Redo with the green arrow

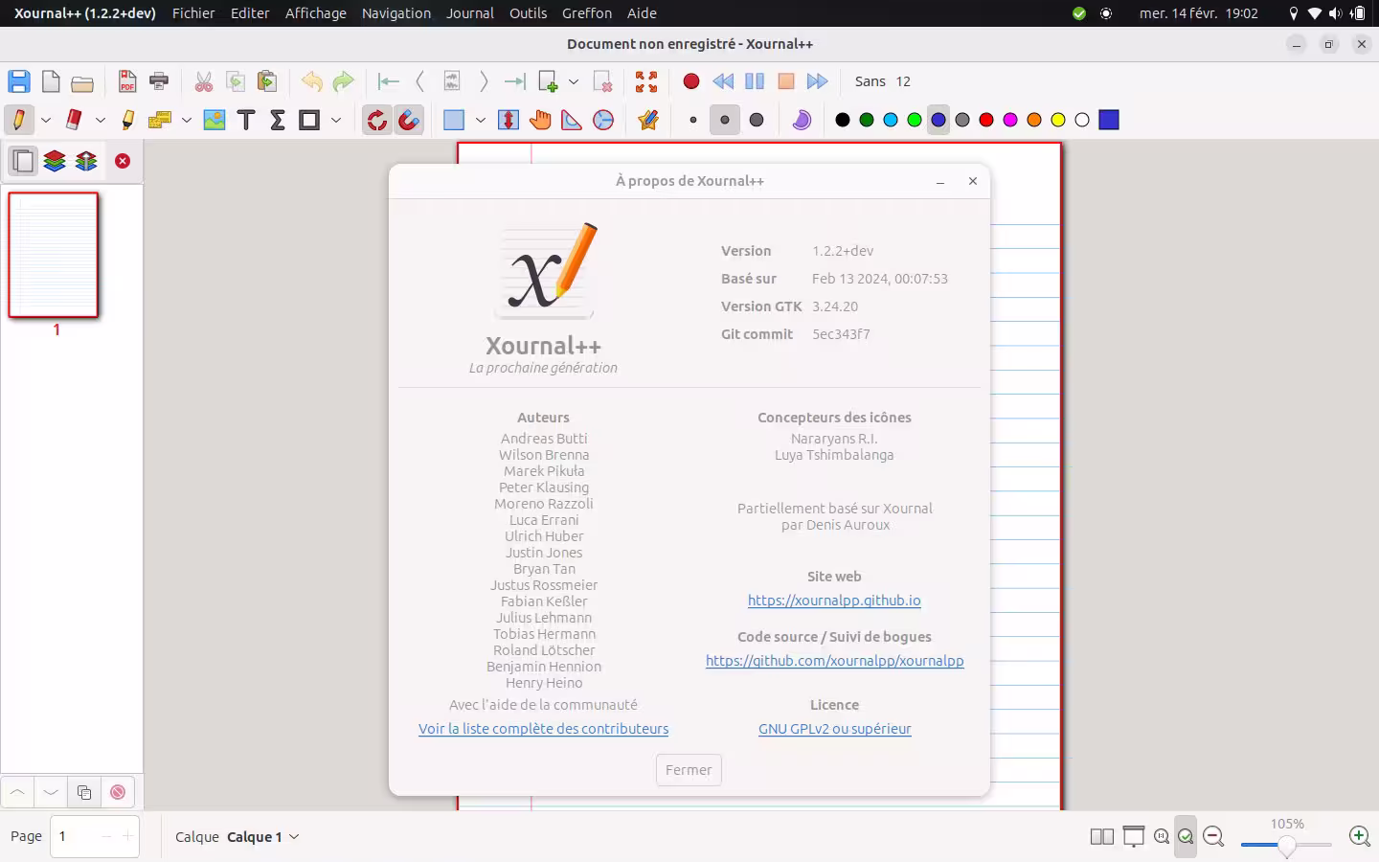pyautogui.click(x=343, y=81)
